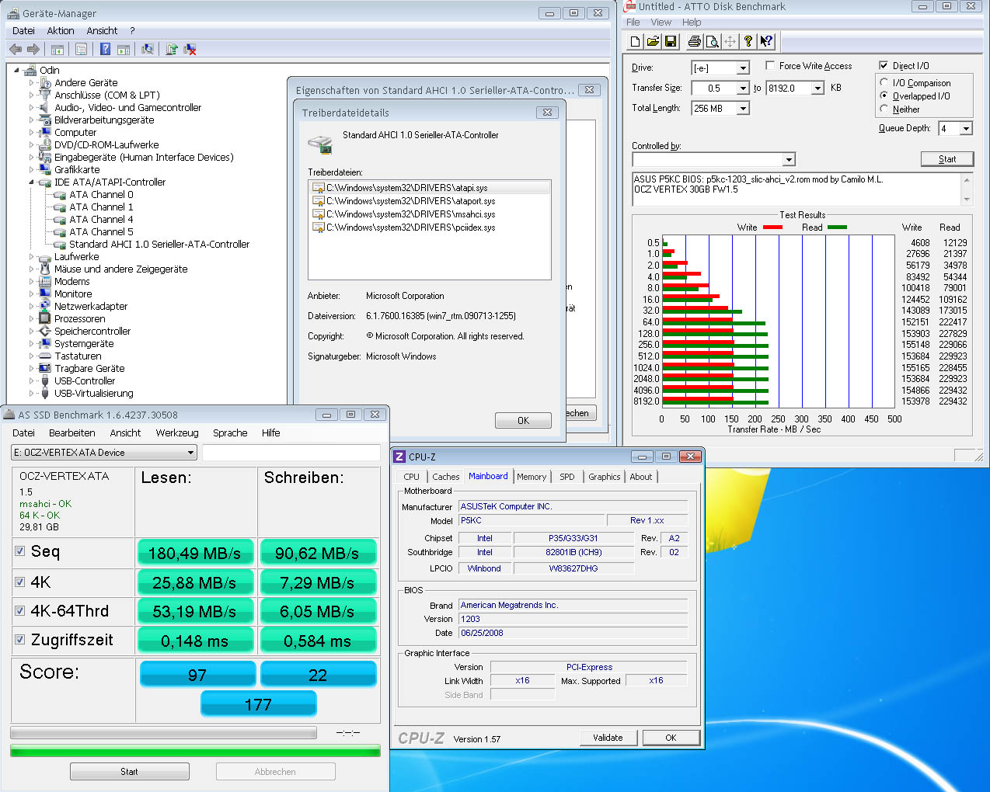The height and width of the screenshot is (792, 990).
Task: Click the Back arrow in Geräte-Manager toolbar
Action: pos(16,49)
